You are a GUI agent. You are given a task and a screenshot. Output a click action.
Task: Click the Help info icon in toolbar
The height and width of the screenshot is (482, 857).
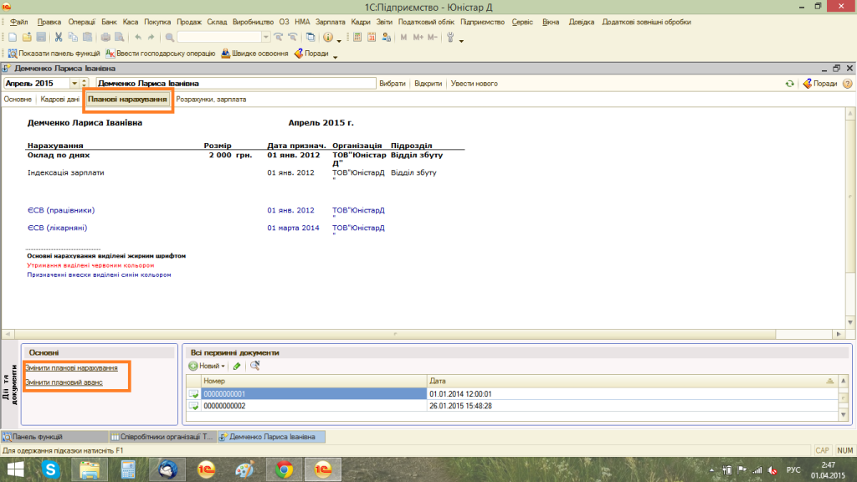point(328,37)
